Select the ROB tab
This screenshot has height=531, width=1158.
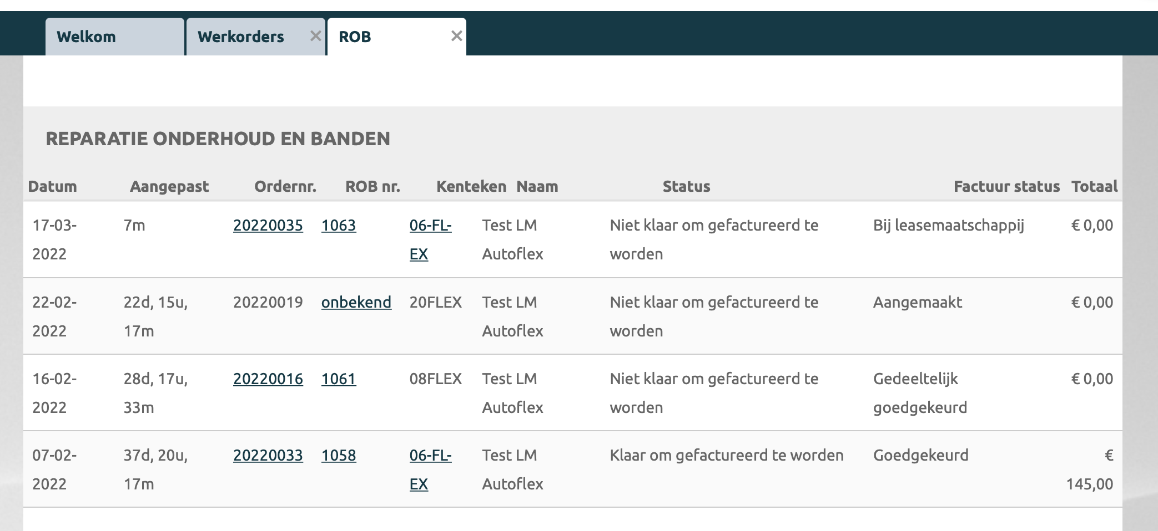click(355, 37)
